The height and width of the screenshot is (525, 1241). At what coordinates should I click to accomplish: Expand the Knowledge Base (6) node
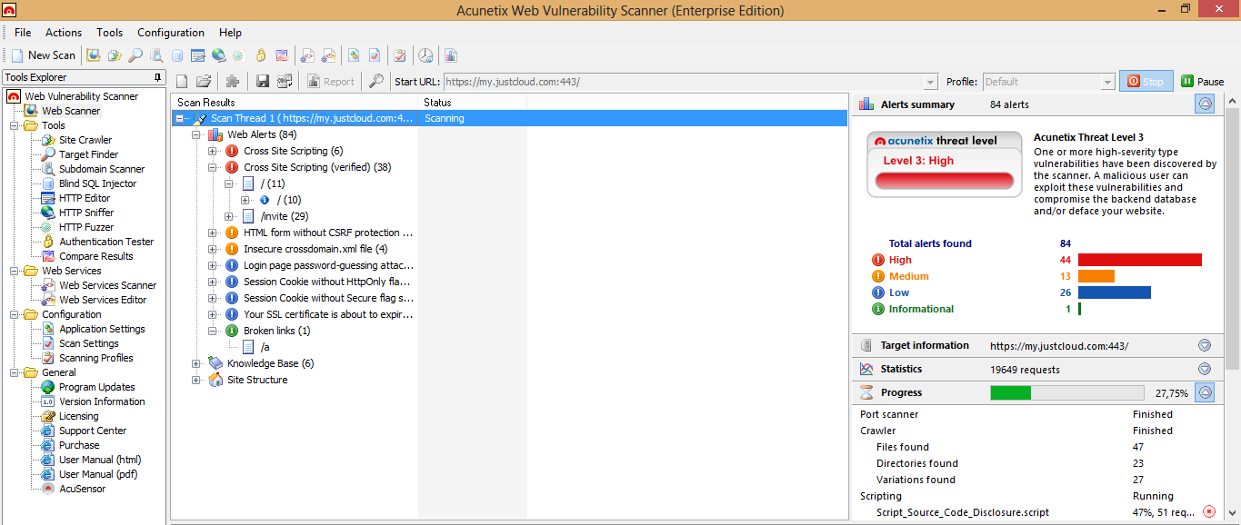(196, 363)
